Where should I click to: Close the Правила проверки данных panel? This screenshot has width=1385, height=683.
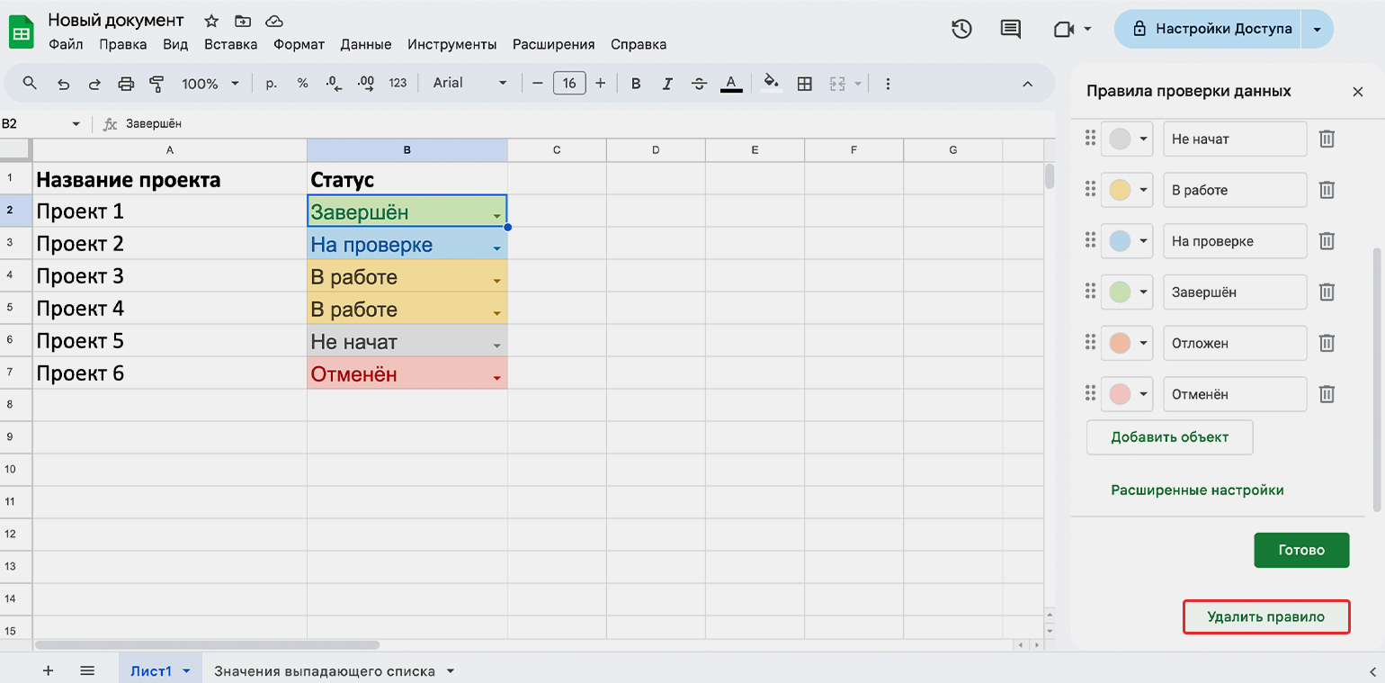point(1358,92)
